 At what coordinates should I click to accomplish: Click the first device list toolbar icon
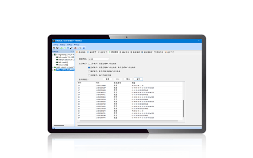pyautogui.click(x=54, y=48)
